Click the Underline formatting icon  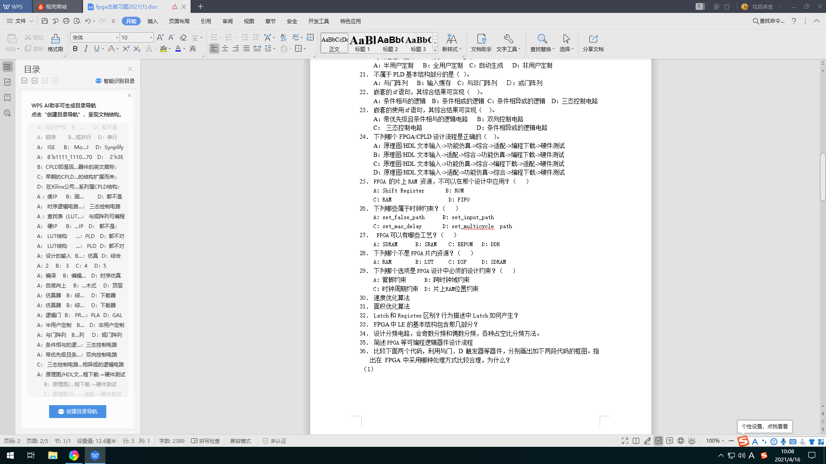(96, 49)
